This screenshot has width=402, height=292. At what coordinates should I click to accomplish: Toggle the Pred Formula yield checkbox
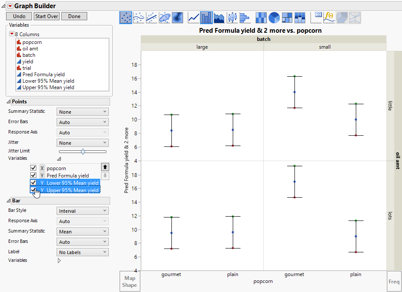point(33,176)
